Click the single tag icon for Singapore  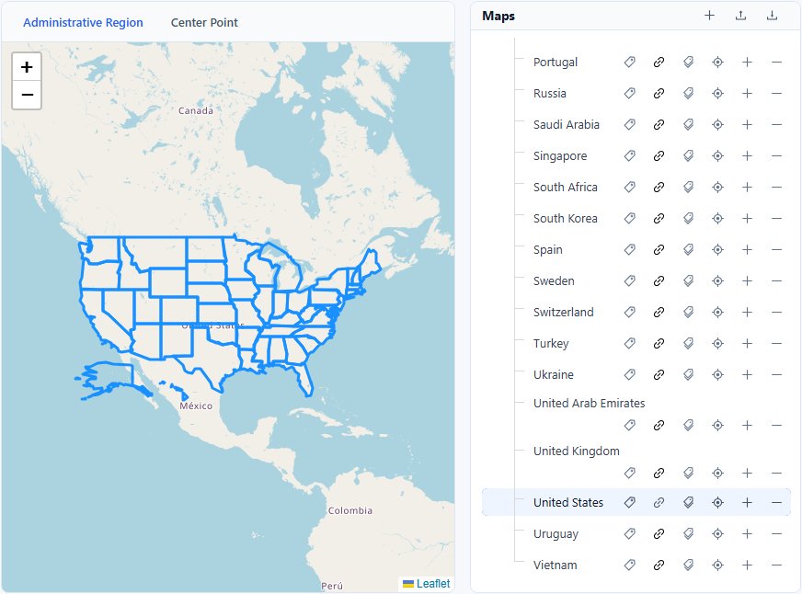tap(630, 155)
